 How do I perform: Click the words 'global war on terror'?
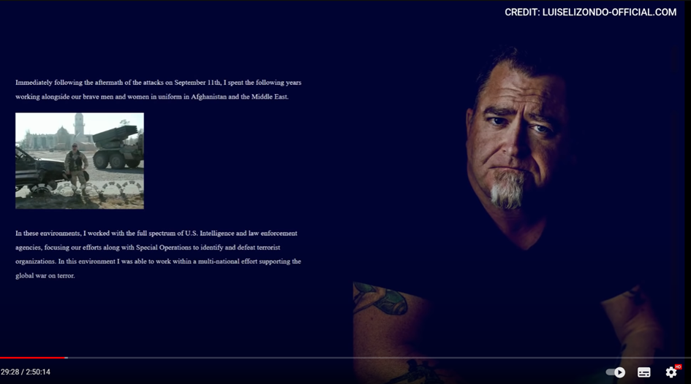tap(45, 276)
